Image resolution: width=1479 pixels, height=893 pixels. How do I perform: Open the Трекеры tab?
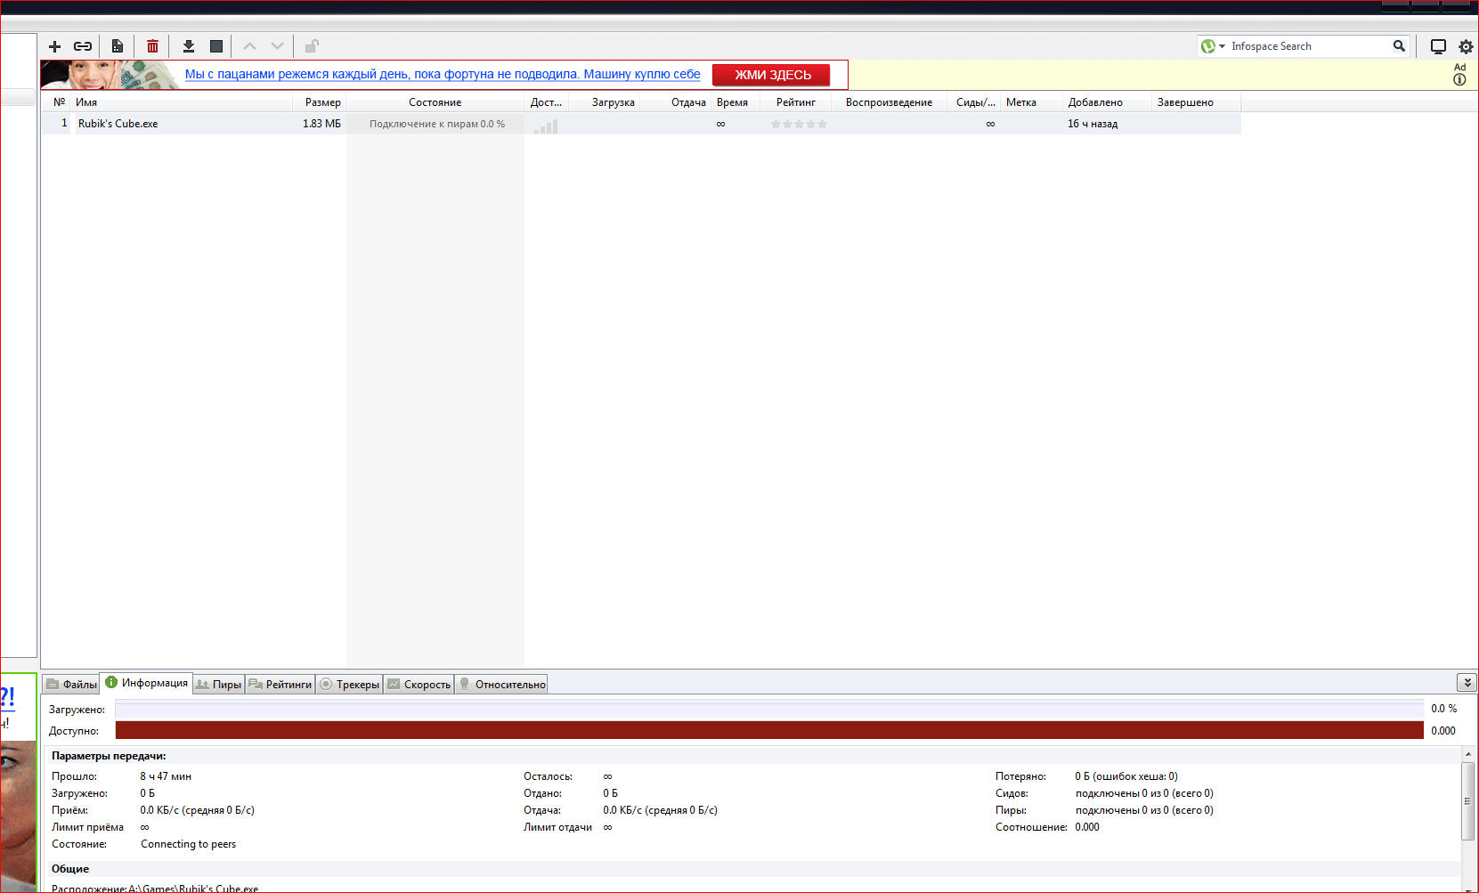pyautogui.click(x=350, y=685)
